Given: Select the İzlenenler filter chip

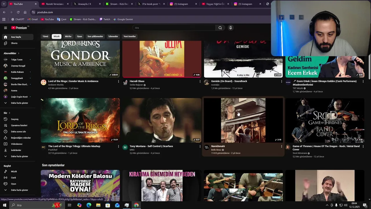Looking at the screenshot, I should coord(113,37).
